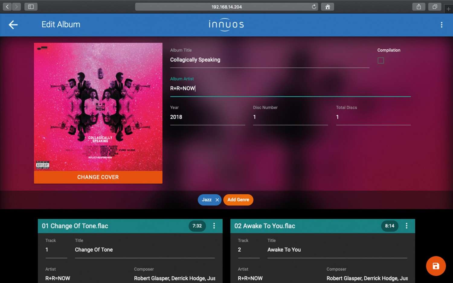Open the browser share button
Image resolution: width=453 pixels, height=283 pixels.
419,7
